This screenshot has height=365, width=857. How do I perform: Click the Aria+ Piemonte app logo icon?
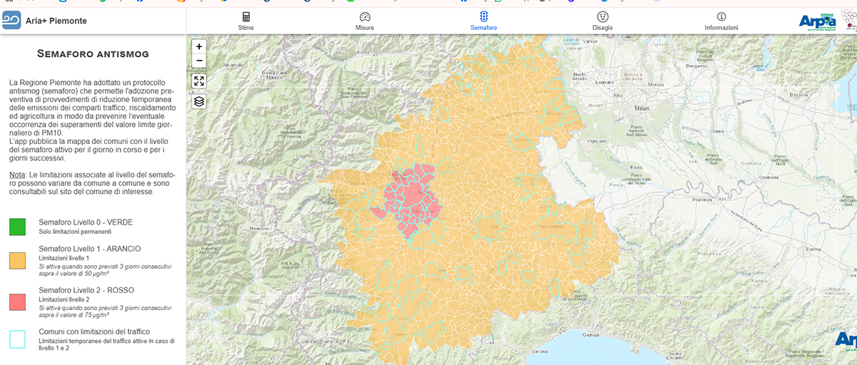click(x=11, y=20)
